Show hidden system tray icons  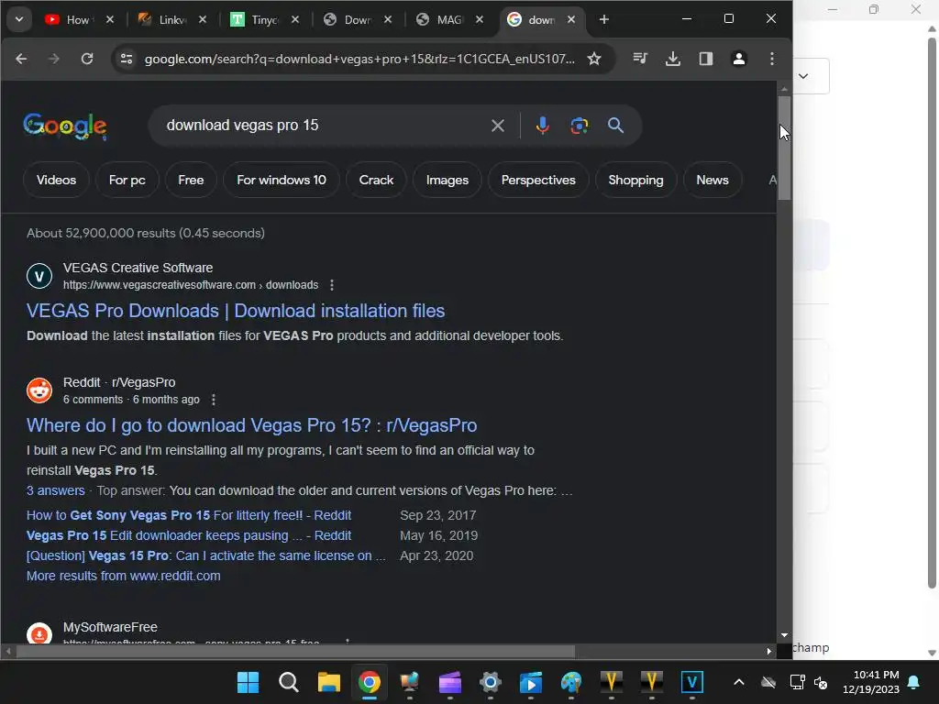pos(739,682)
